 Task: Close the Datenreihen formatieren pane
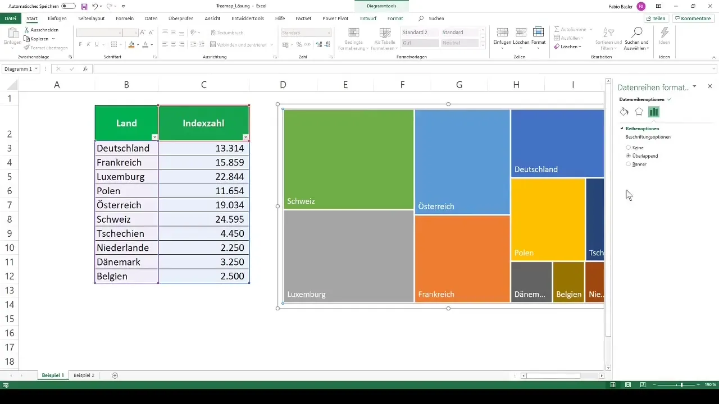(710, 86)
